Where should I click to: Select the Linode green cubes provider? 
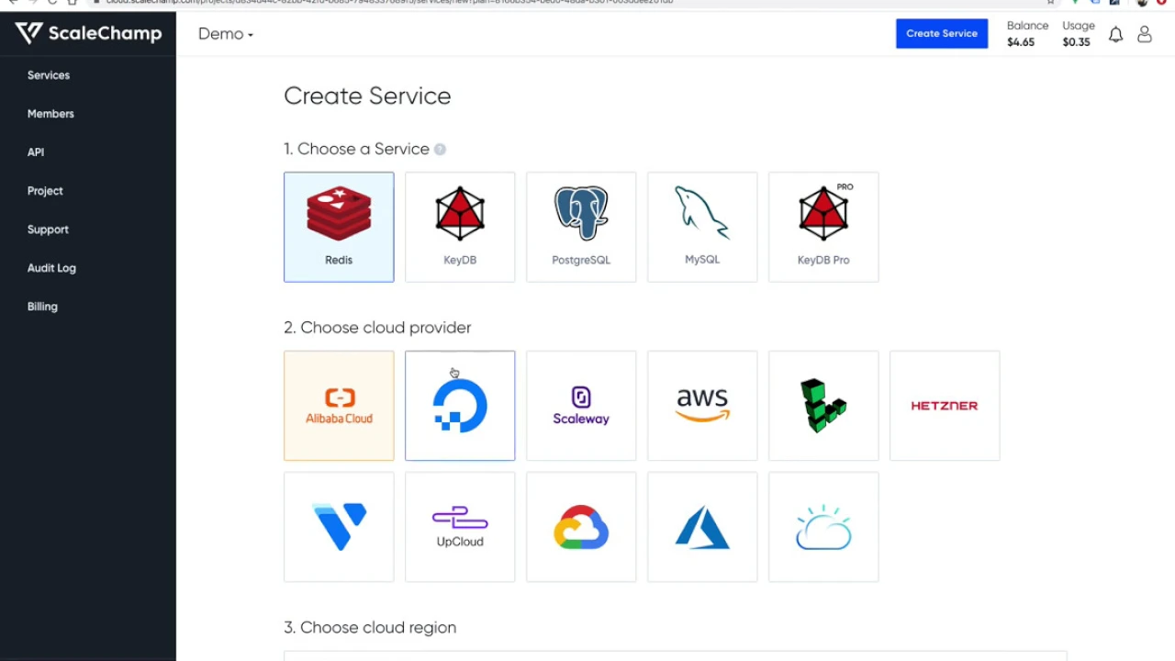point(823,406)
